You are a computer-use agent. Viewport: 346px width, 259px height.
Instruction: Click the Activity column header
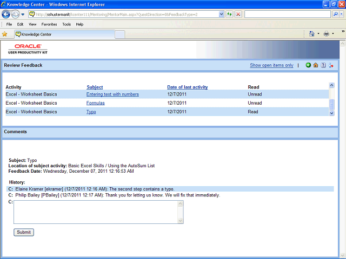click(14, 87)
